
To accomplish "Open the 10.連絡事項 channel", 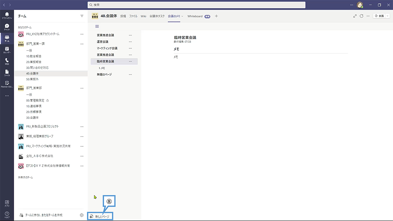I will [x=33, y=106].
